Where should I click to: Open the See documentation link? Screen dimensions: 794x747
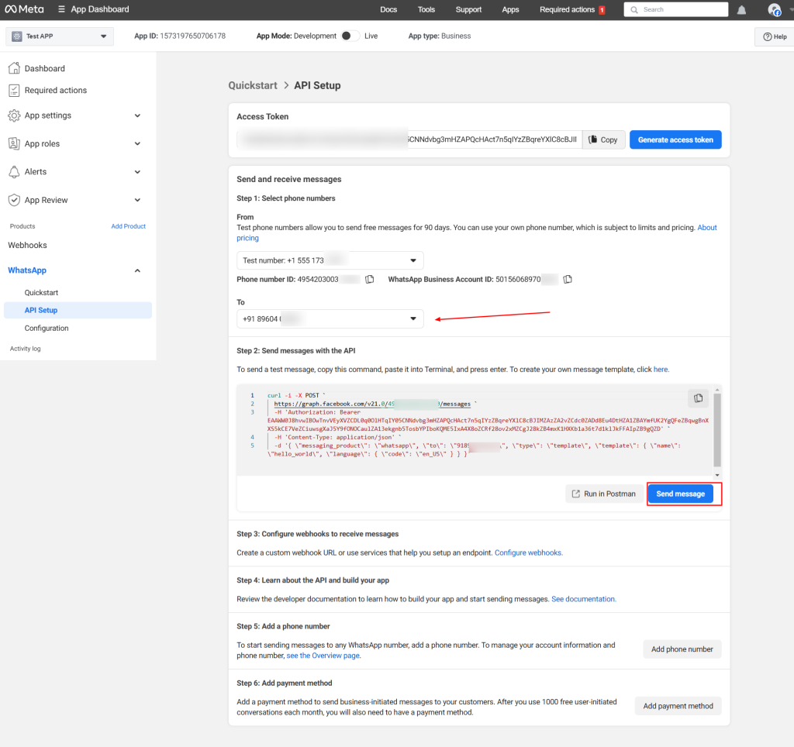(584, 599)
